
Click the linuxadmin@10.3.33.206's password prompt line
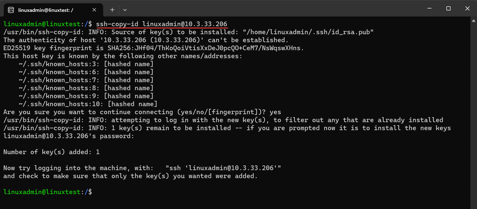click(69, 136)
